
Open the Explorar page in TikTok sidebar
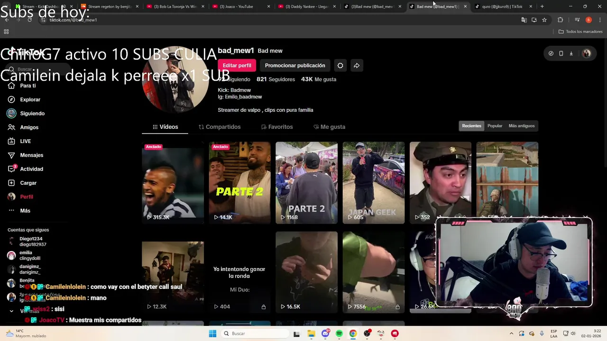point(24,99)
